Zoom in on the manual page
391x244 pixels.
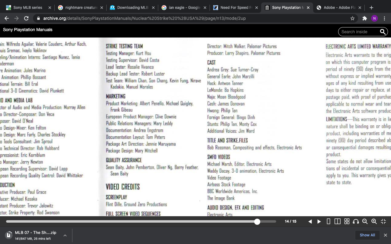[x=374, y=221]
